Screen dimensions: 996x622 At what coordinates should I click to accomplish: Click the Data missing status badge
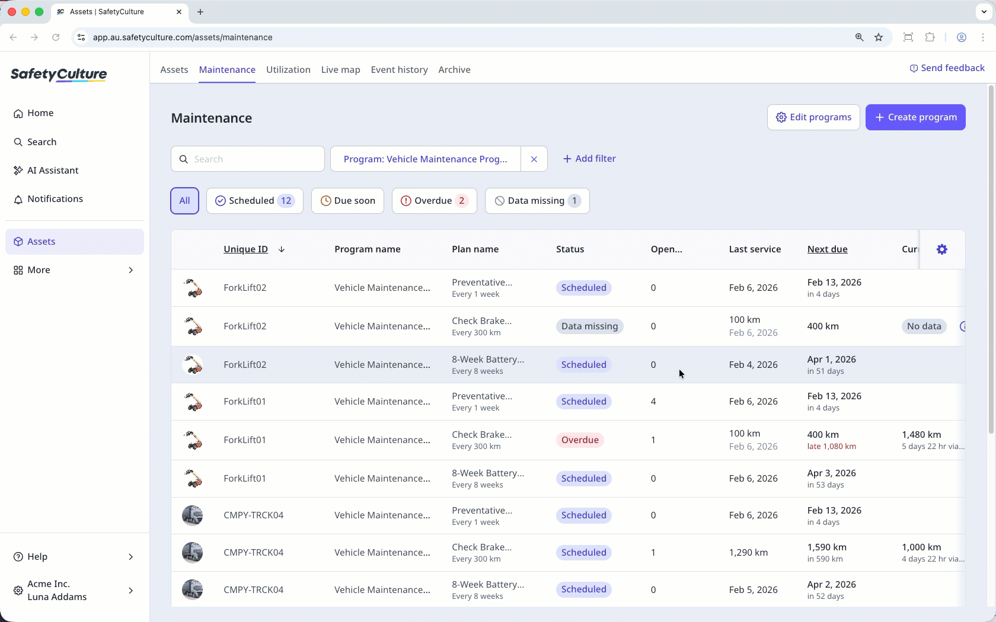[x=589, y=326]
